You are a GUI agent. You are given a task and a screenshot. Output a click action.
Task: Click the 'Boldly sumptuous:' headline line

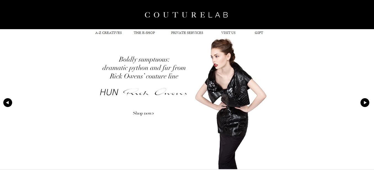144,59
